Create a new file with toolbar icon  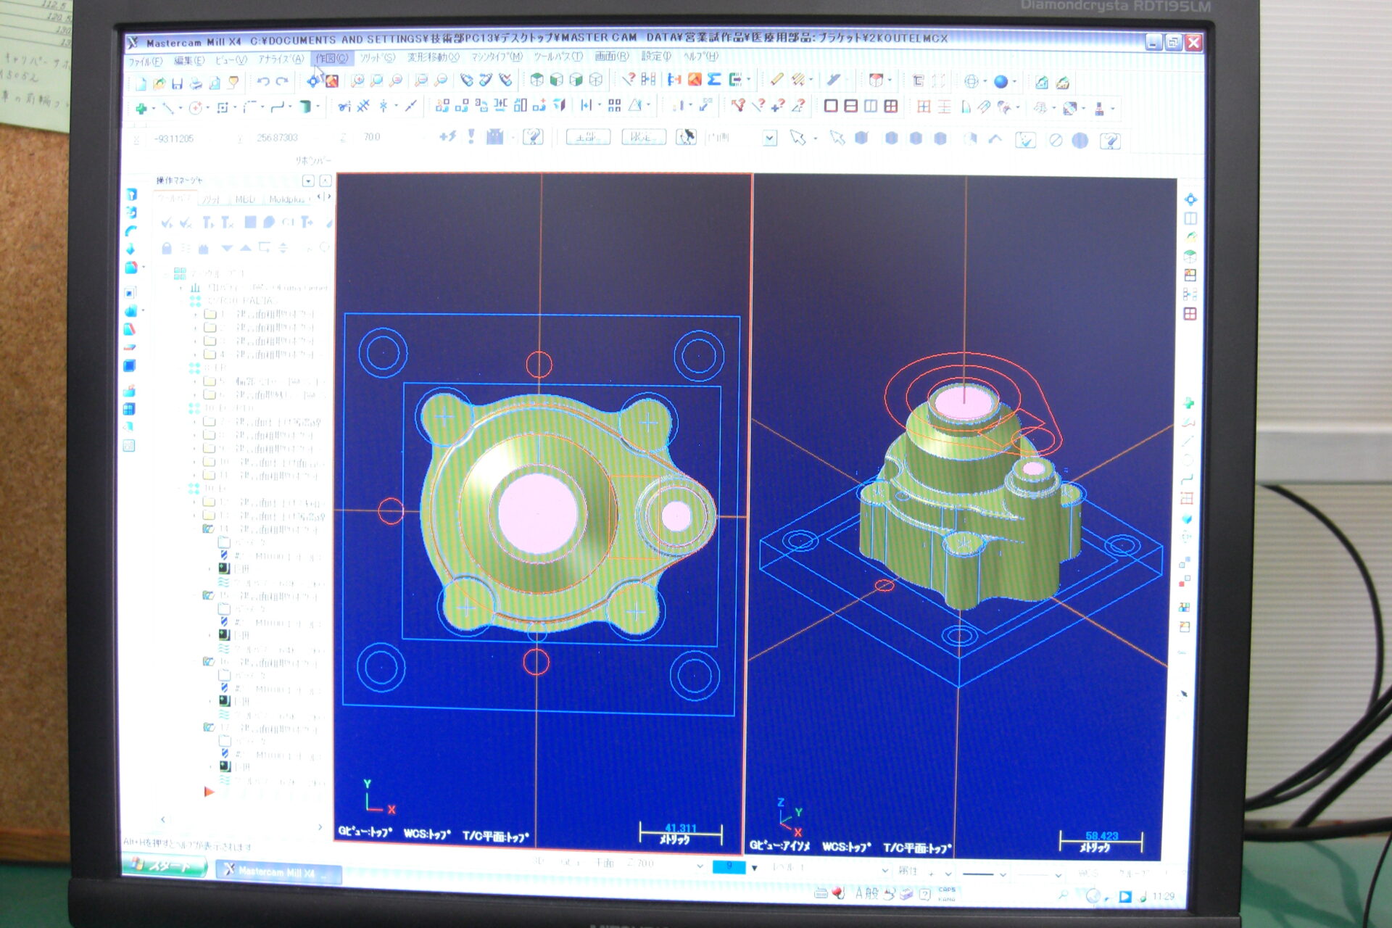(141, 83)
